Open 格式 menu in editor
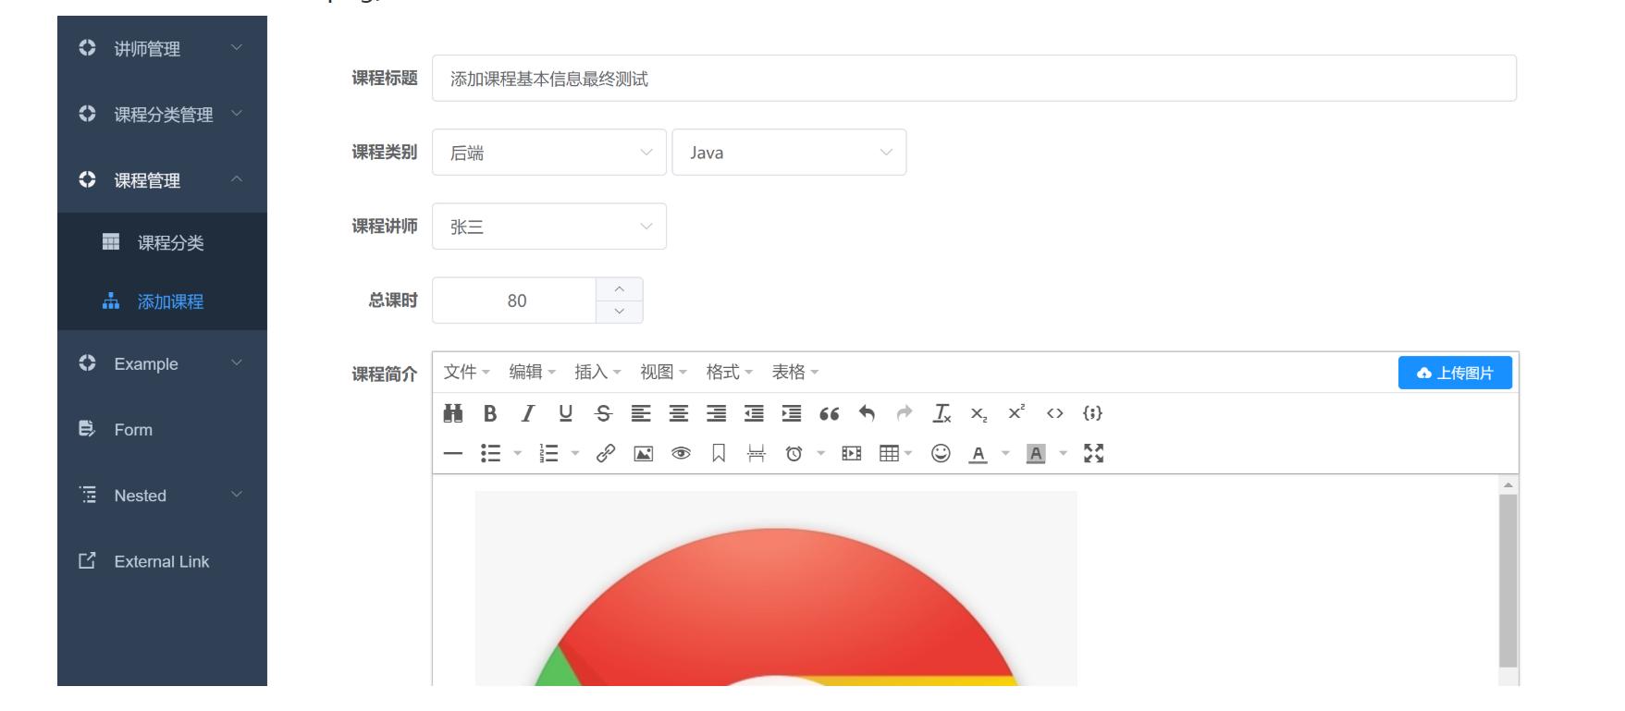This screenshot has width=1625, height=711. pyautogui.click(x=729, y=372)
